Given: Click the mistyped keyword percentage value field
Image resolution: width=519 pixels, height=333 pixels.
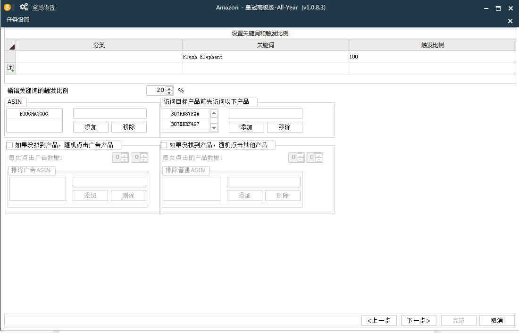Looking at the screenshot, I should [156, 91].
